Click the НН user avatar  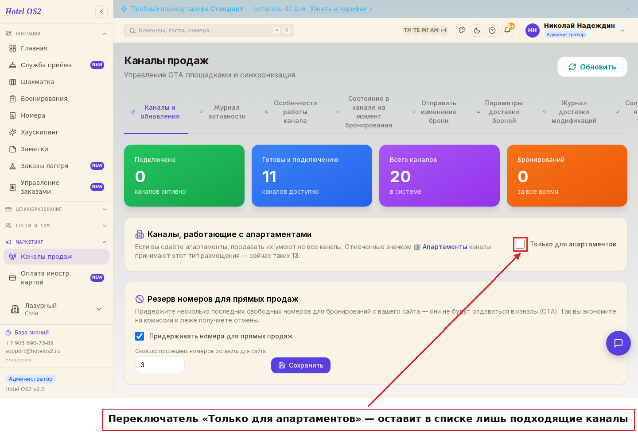533,31
